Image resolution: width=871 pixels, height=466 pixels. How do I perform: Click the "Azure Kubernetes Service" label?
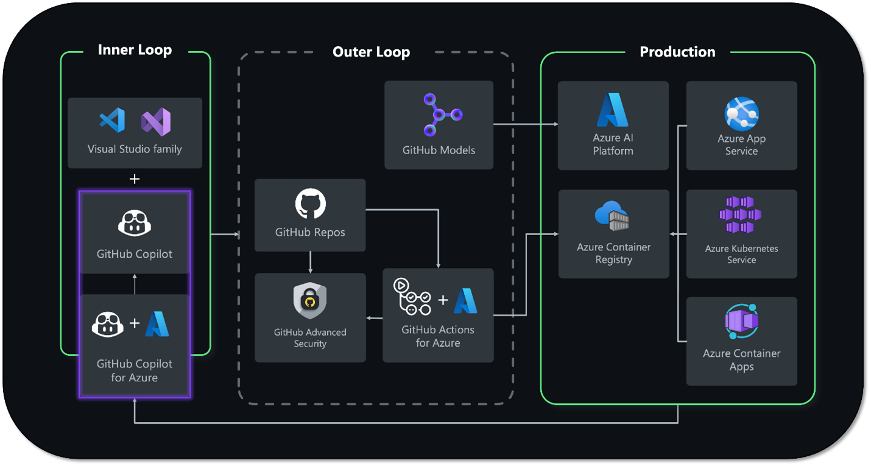pos(741,254)
